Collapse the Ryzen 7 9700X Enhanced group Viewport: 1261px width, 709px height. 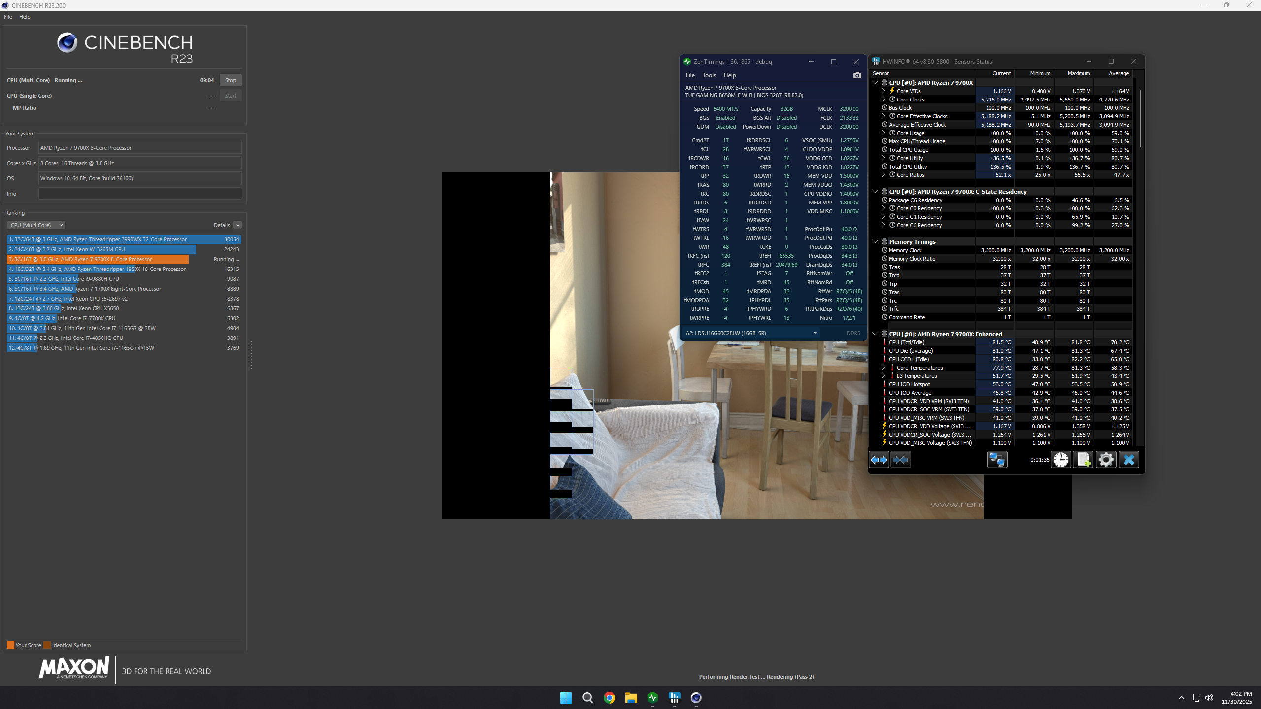pyautogui.click(x=875, y=334)
